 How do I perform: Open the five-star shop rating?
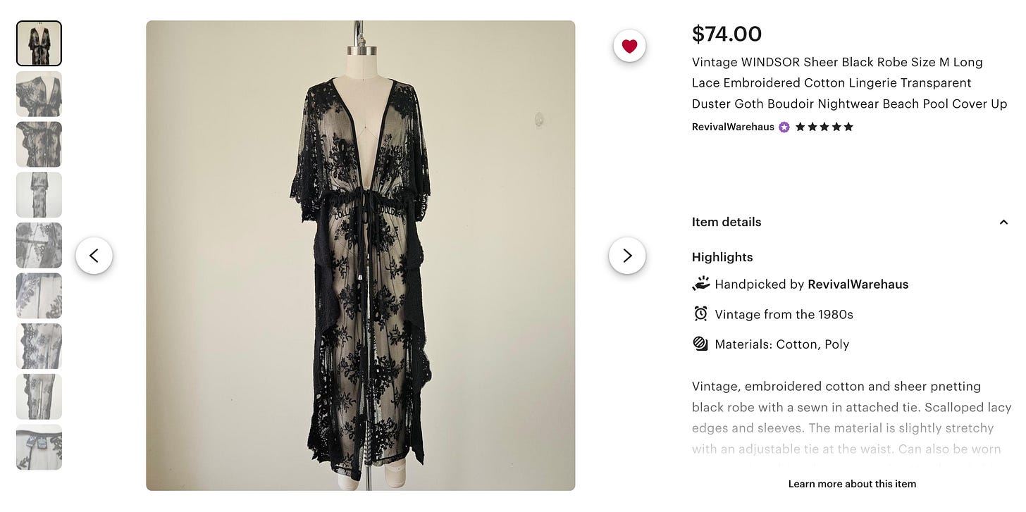point(824,127)
